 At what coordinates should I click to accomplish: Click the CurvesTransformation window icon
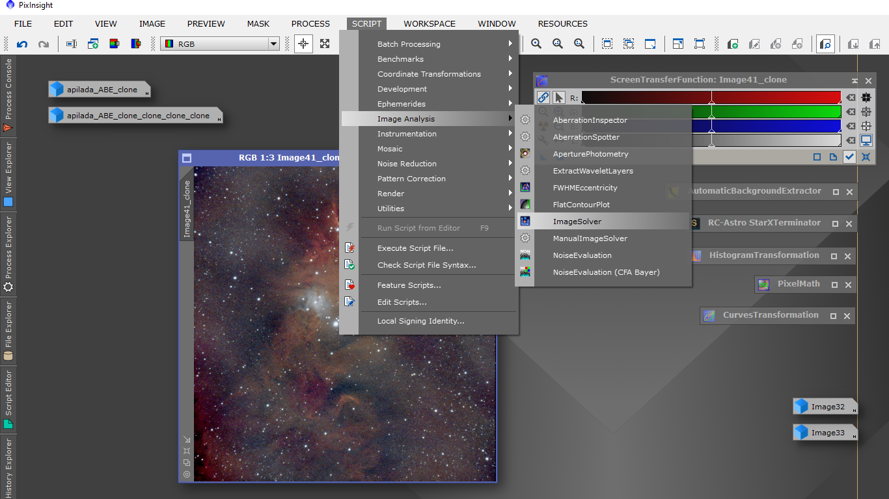(x=709, y=316)
